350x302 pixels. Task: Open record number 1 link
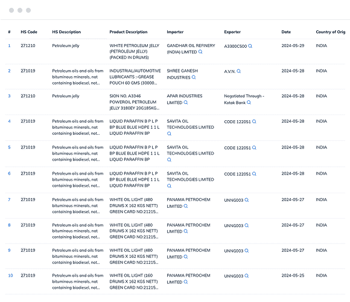(10, 45)
